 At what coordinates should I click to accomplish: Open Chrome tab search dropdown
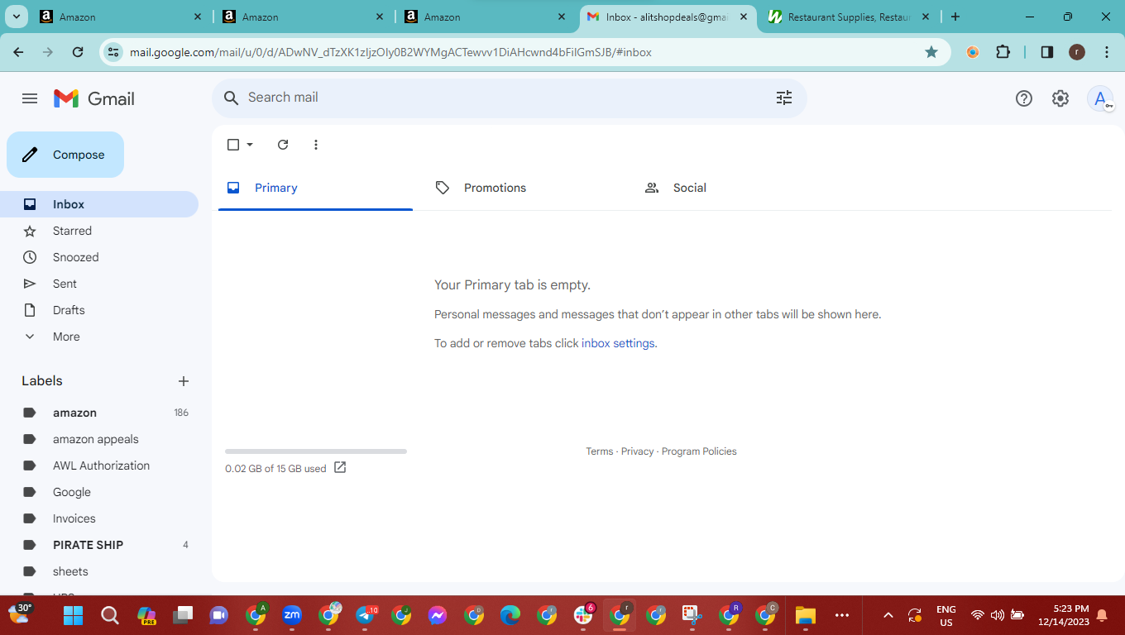pos(17,17)
